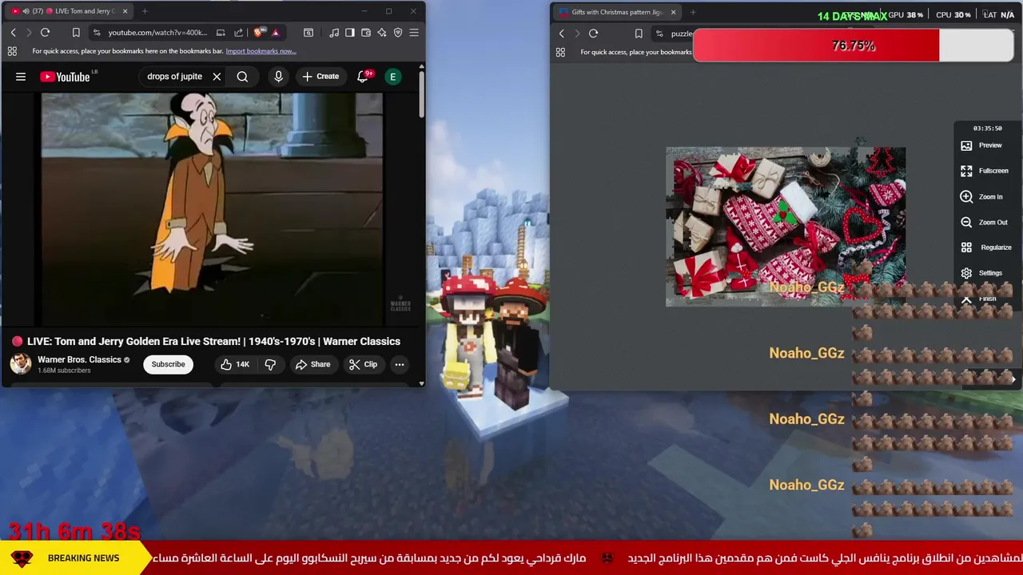This screenshot has height=575, width=1023.
Task: Open the YouTube guide hamburger menu
Action: (21, 77)
